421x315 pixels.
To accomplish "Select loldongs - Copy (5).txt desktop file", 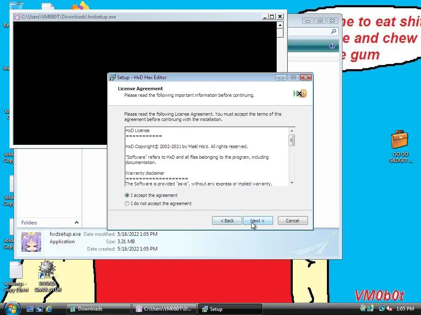I will (16, 277).
